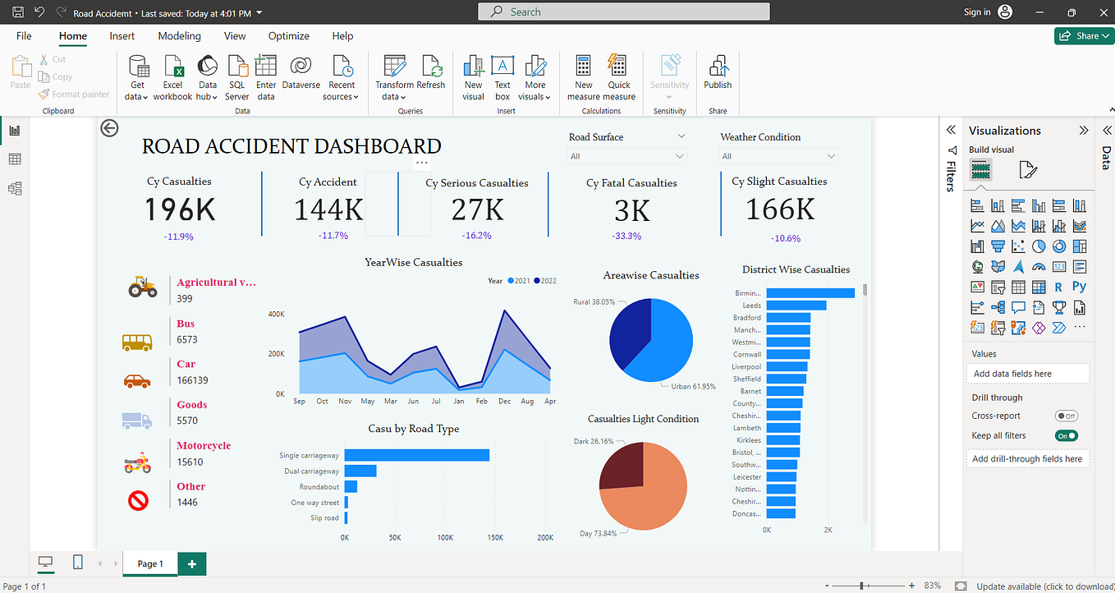Add an R script visual

point(1059,287)
